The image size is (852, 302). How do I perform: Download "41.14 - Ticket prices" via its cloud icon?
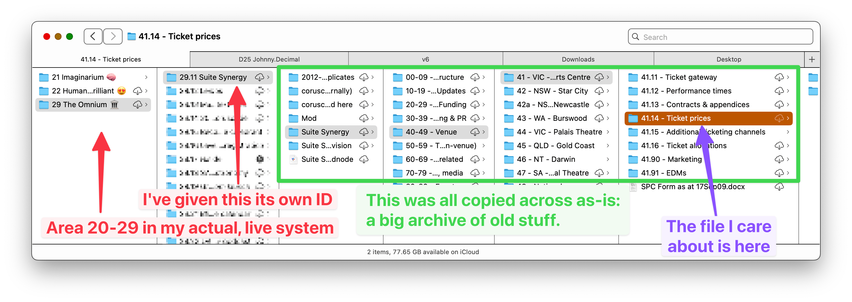coord(779,118)
